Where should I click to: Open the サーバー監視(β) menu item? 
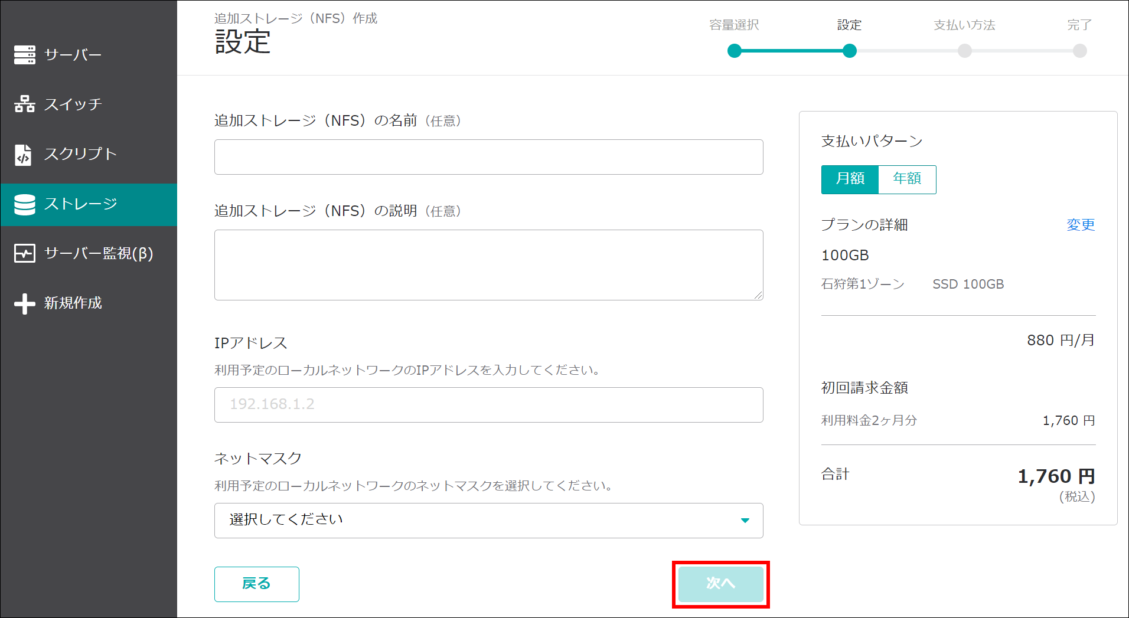(x=99, y=254)
